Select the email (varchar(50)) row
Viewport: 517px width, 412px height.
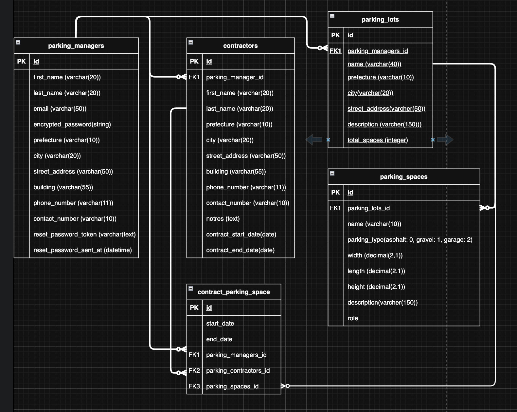[x=76, y=109]
